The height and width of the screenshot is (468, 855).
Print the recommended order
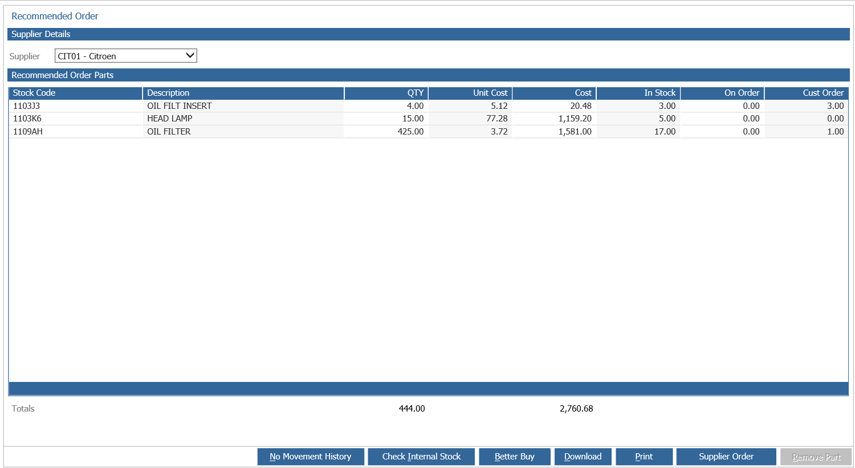pos(644,457)
